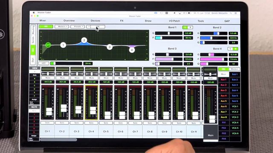Click the Ch 2 -30.1 dB gain readout
Image resolution: width=273 pixels, height=153 pixels.
click(x=62, y=82)
